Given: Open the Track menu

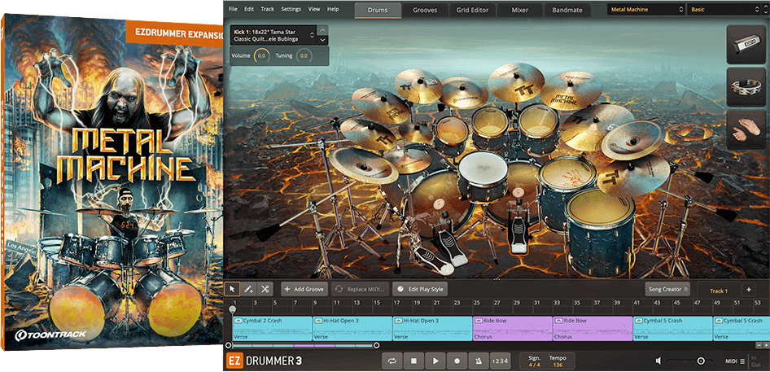Looking at the screenshot, I should pyautogui.click(x=268, y=9).
